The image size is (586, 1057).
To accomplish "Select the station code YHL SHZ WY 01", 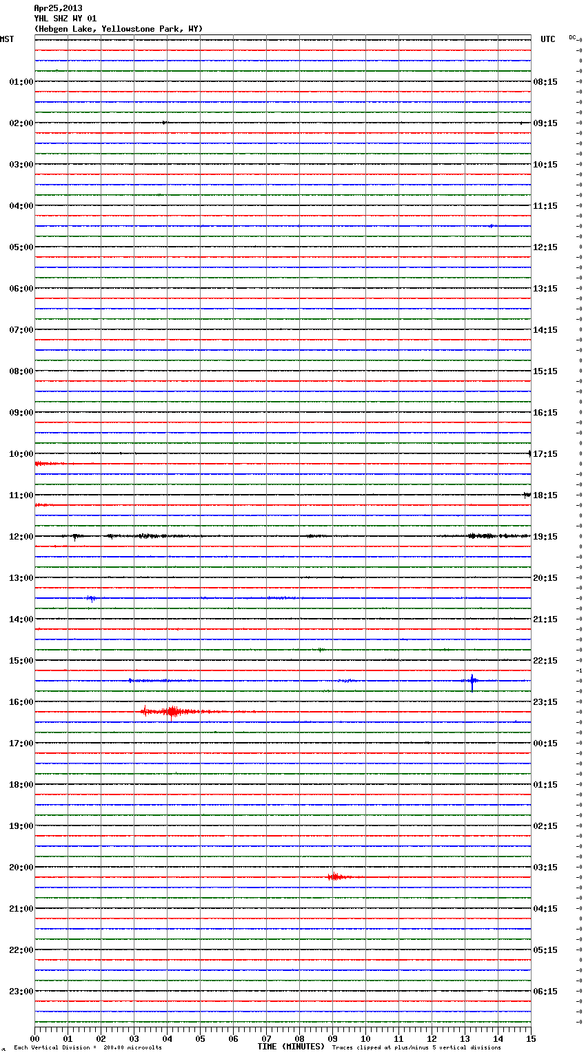I will tap(65, 19).
